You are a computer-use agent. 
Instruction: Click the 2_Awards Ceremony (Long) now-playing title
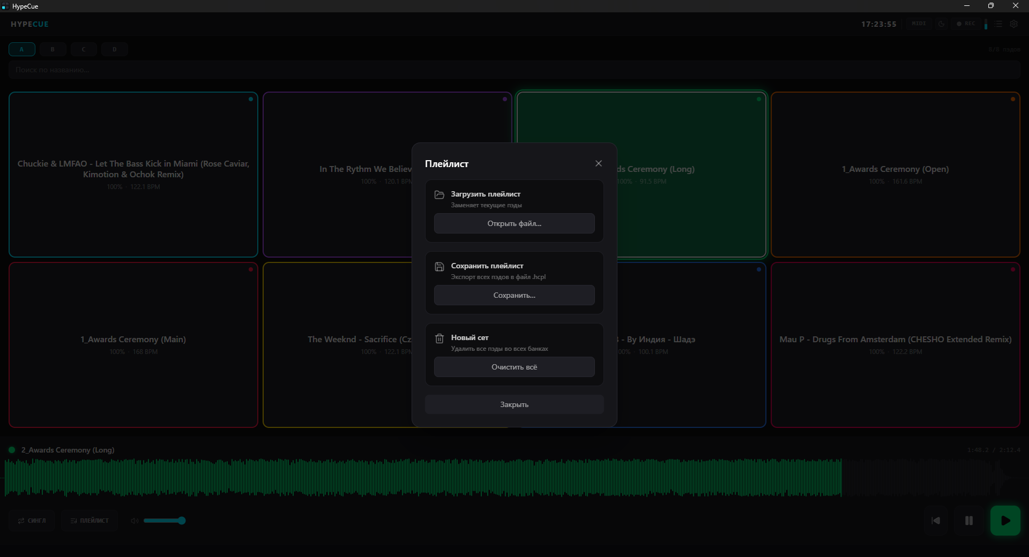coord(68,450)
